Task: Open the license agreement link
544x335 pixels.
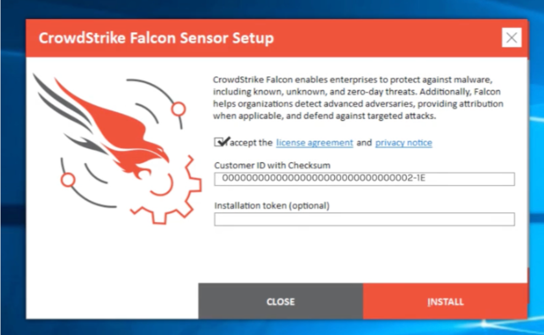Action: coord(314,143)
